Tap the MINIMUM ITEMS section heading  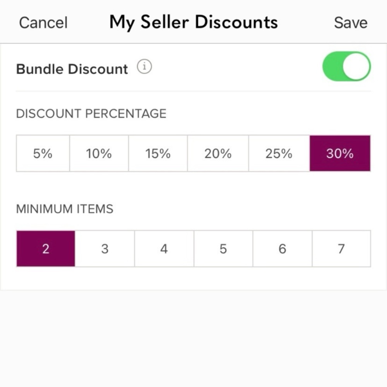click(65, 209)
